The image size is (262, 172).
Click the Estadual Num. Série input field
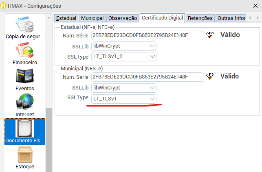[x=147, y=35]
